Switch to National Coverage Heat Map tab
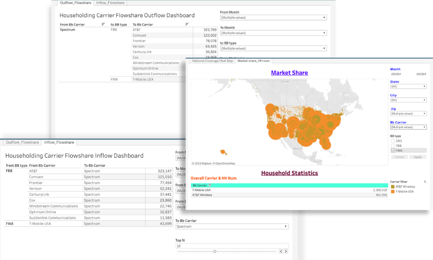This screenshot has width=433, height=260. (x=212, y=61)
